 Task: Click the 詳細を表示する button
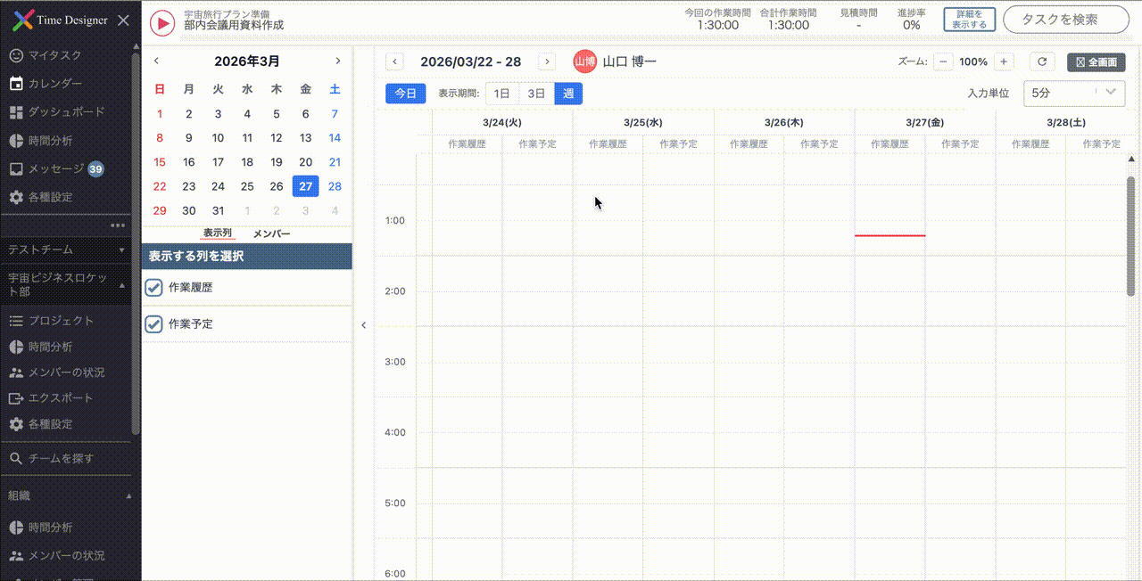coord(969,20)
